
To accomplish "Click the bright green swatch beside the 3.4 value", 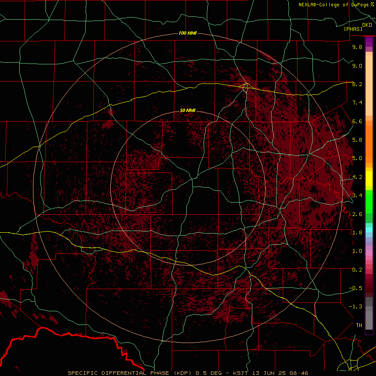I will [369, 201].
